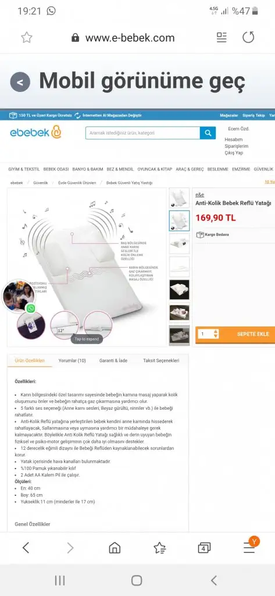Reload the page with refresh icon
The image size is (275, 596).
pyautogui.click(x=248, y=37)
